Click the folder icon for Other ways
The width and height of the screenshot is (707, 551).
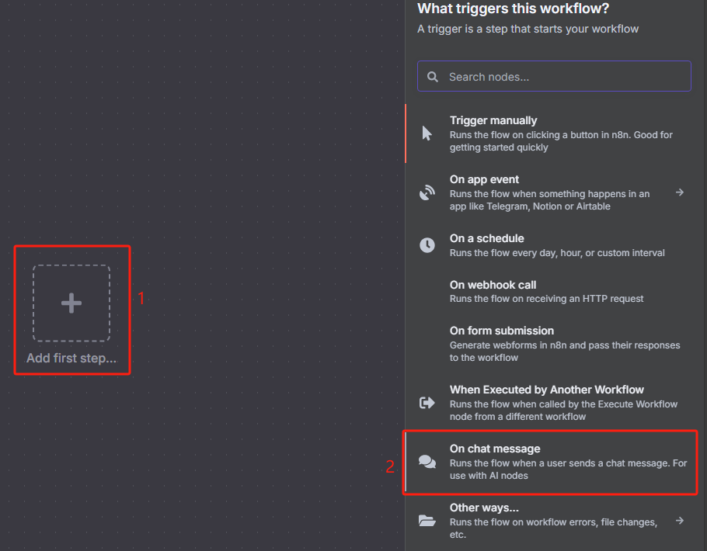click(427, 521)
